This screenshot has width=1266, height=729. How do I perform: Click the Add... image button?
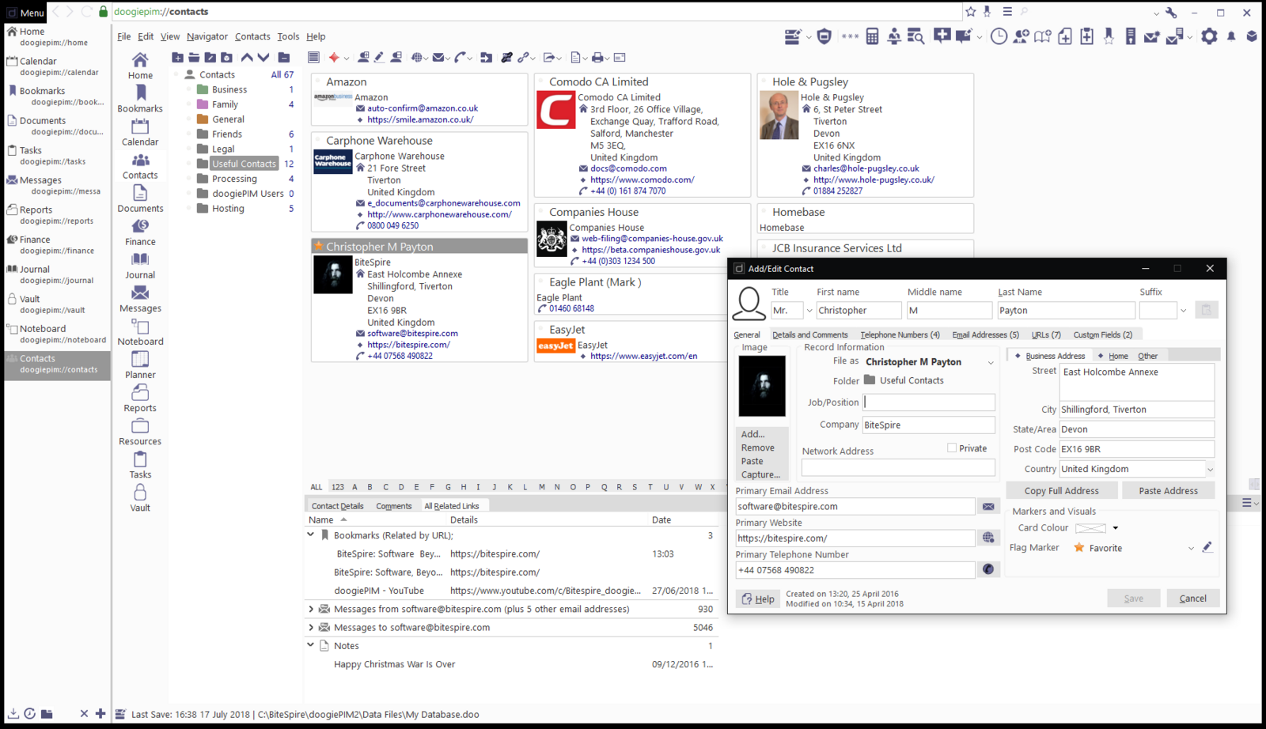pos(752,434)
